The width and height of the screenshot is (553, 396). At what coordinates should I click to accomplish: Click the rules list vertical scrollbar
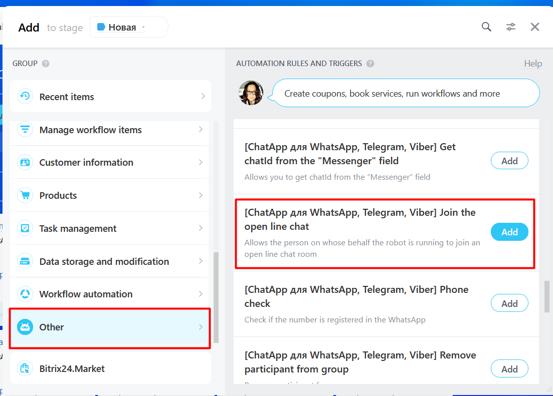546,295
